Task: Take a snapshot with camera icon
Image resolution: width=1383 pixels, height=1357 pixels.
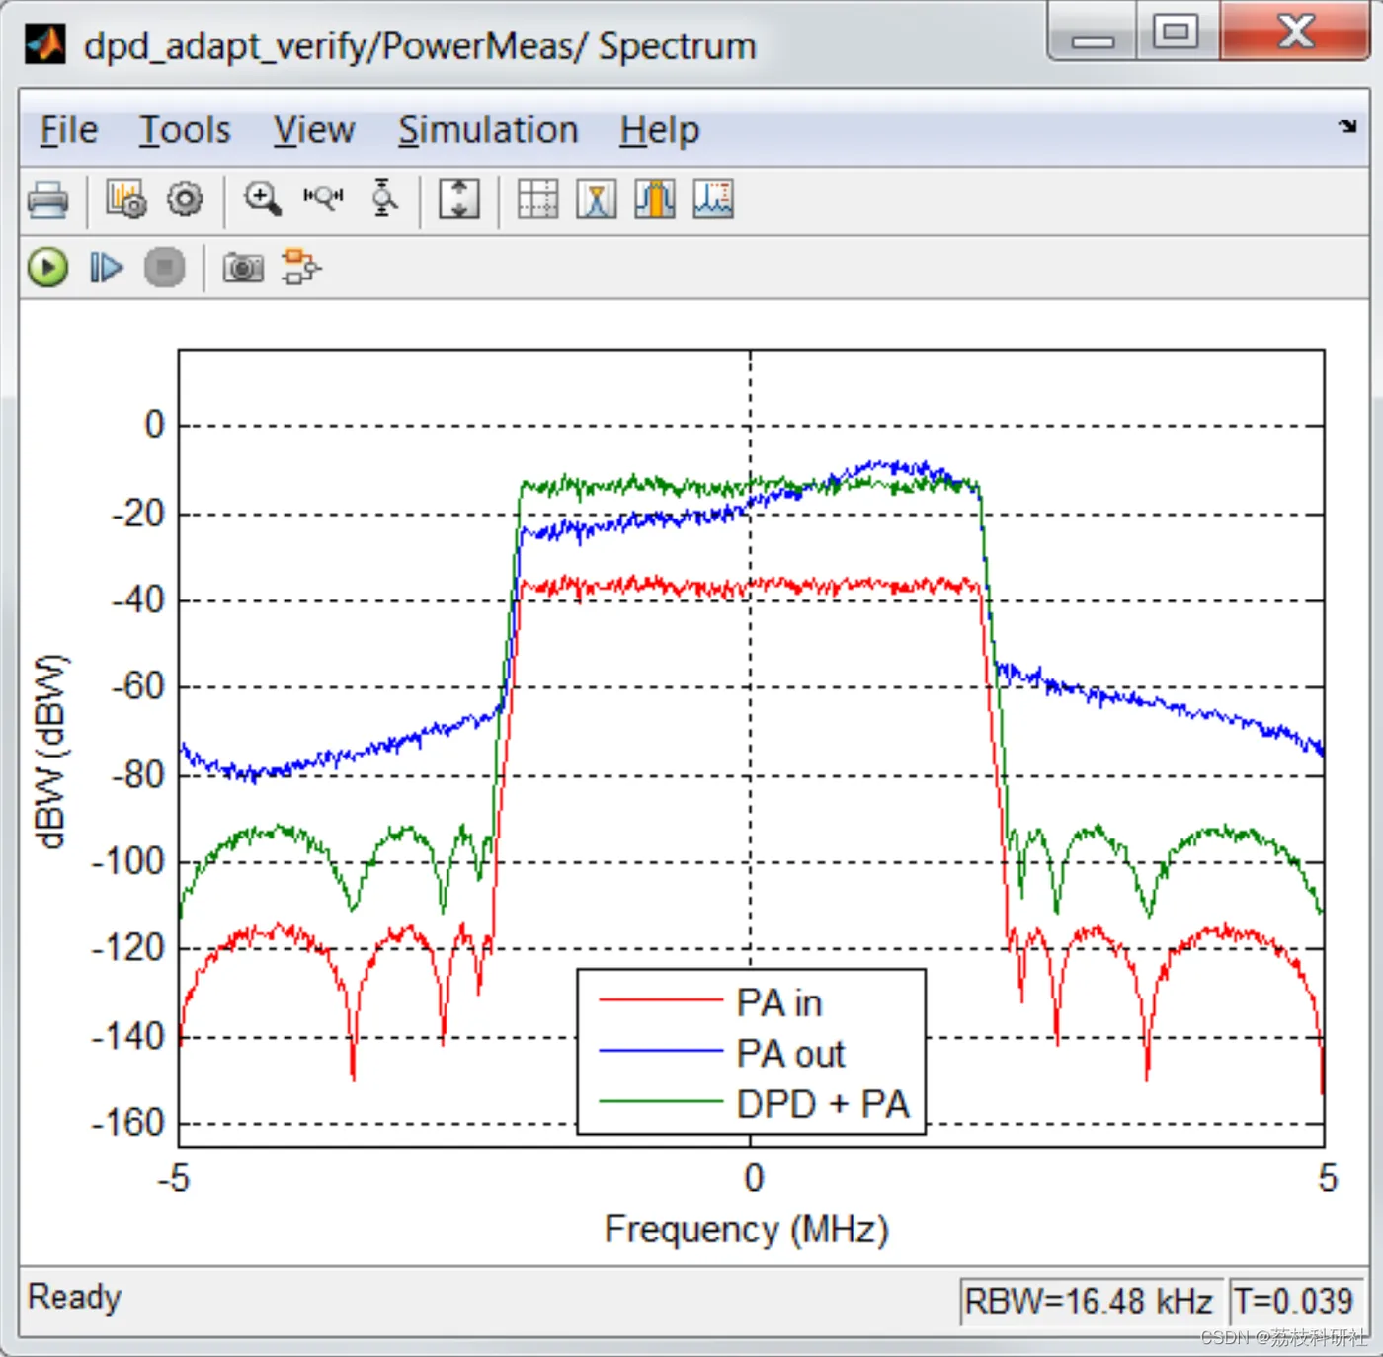Action: point(243,268)
